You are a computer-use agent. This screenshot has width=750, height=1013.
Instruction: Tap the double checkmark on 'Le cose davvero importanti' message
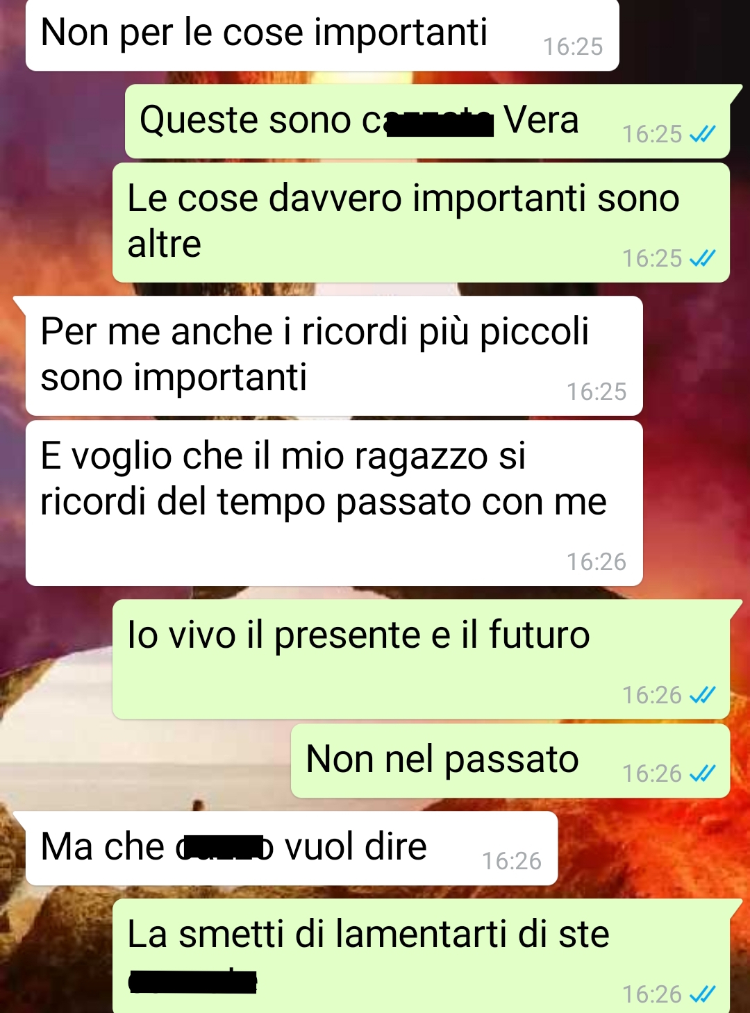pos(702,258)
